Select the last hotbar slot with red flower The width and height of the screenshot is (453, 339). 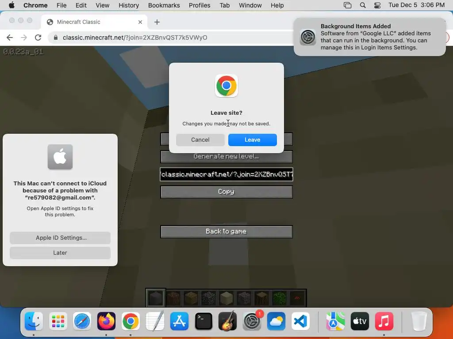[297, 298]
